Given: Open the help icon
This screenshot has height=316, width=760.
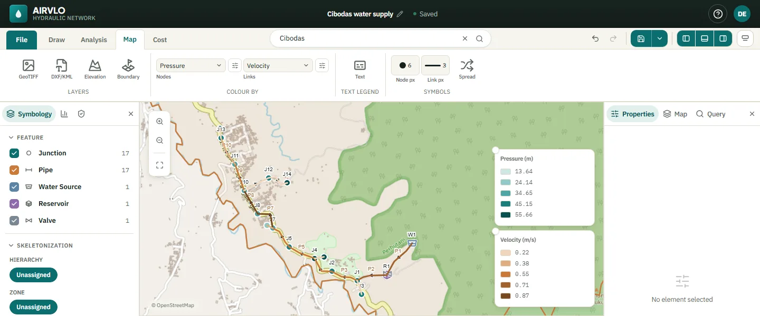Looking at the screenshot, I should (718, 14).
